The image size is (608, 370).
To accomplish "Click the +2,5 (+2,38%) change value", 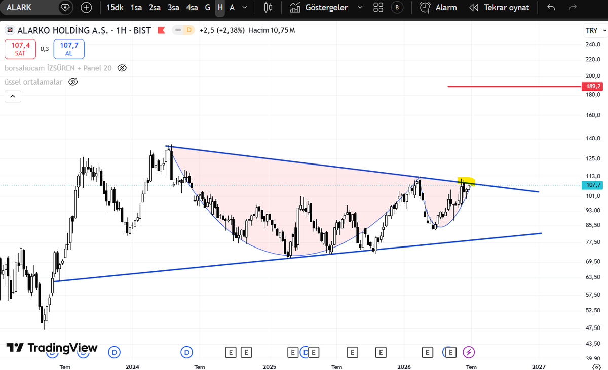I will pyautogui.click(x=222, y=30).
